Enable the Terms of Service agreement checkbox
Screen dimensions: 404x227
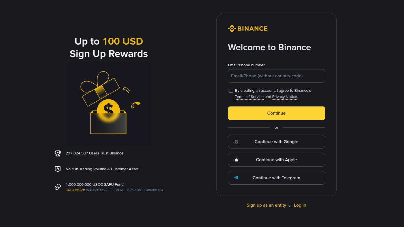(x=231, y=90)
